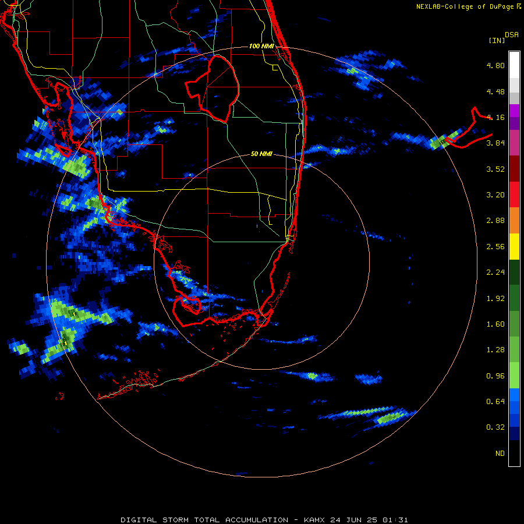Select the 2.56 legend value
524x524 pixels.
tap(495, 247)
